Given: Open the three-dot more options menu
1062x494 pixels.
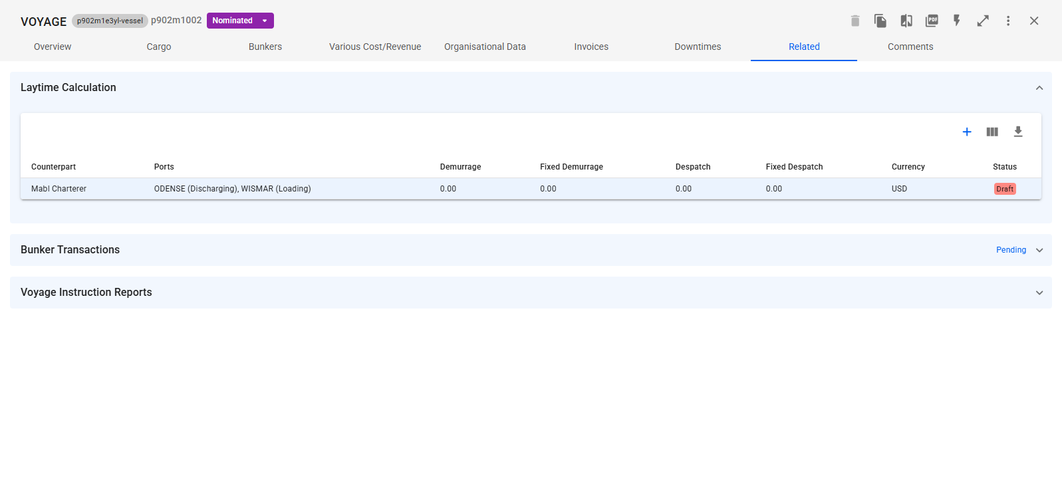Looking at the screenshot, I should (1008, 21).
